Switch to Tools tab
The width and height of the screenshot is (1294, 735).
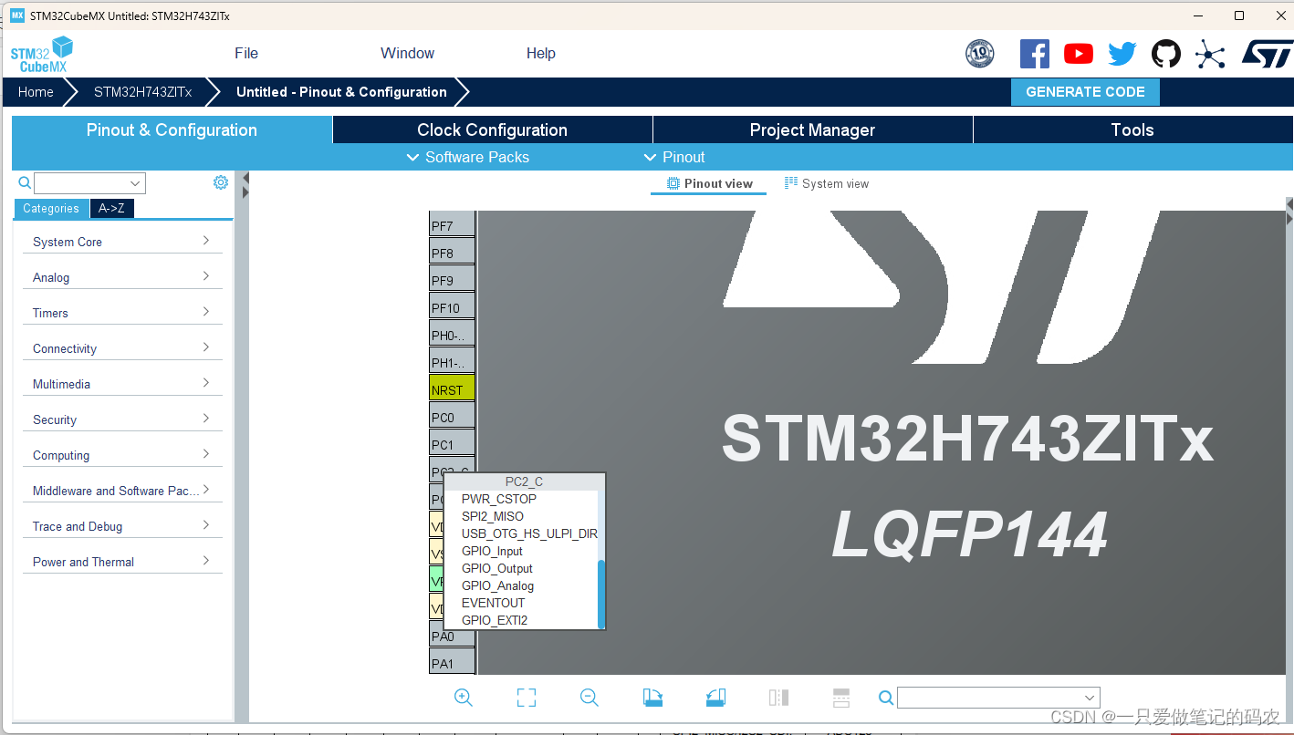(1132, 129)
